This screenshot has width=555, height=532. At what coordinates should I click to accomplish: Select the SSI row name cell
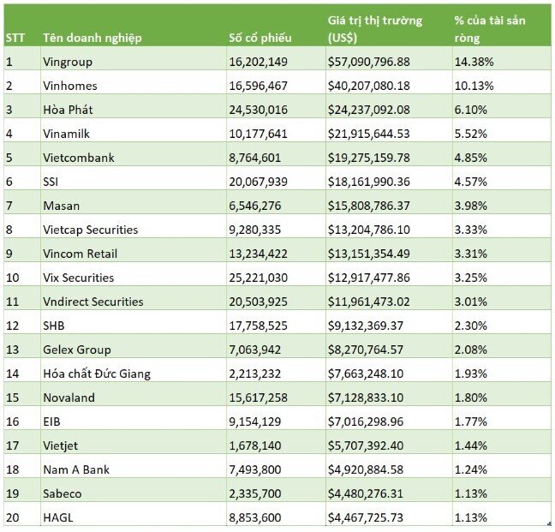pyautogui.click(x=134, y=182)
